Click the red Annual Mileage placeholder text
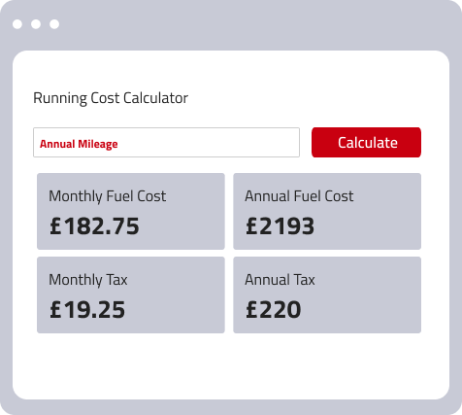 pyautogui.click(x=79, y=144)
